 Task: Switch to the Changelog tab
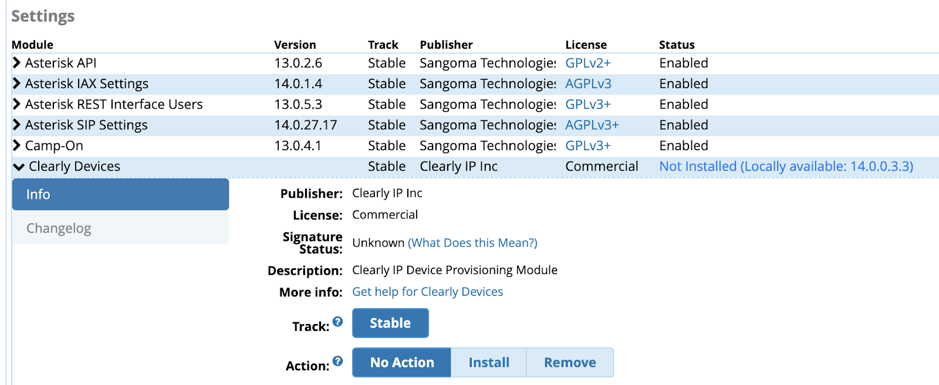pos(120,228)
